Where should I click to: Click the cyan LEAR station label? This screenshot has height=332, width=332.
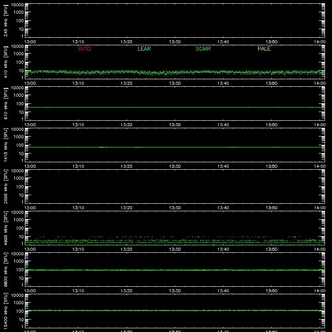click(x=144, y=49)
